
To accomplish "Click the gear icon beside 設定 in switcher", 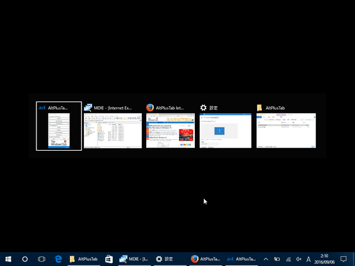I will click(x=204, y=108).
